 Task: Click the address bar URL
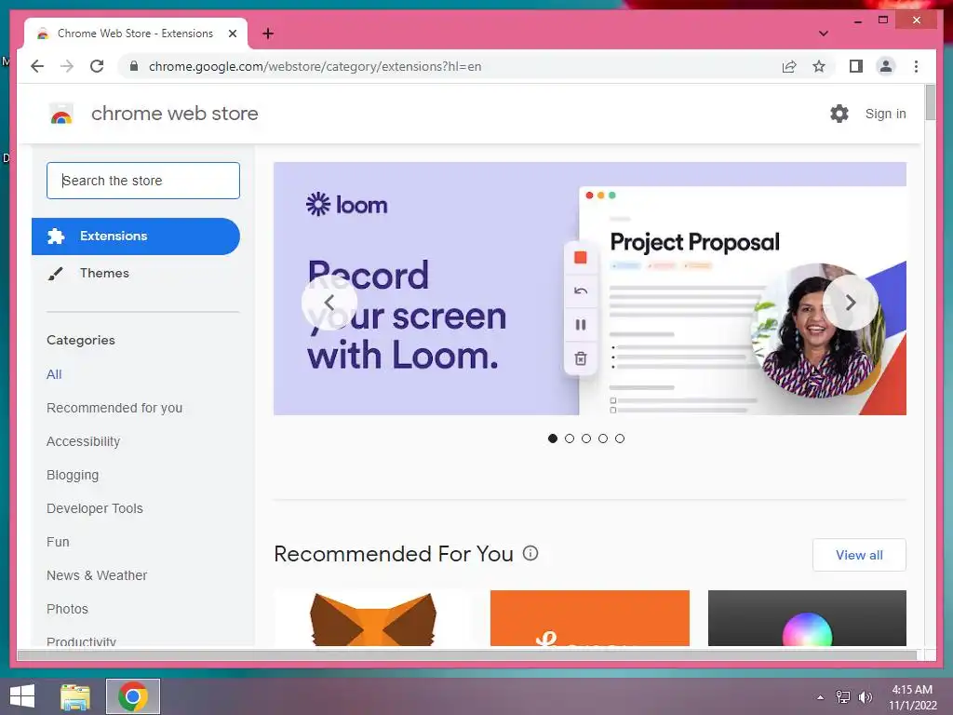[315, 66]
